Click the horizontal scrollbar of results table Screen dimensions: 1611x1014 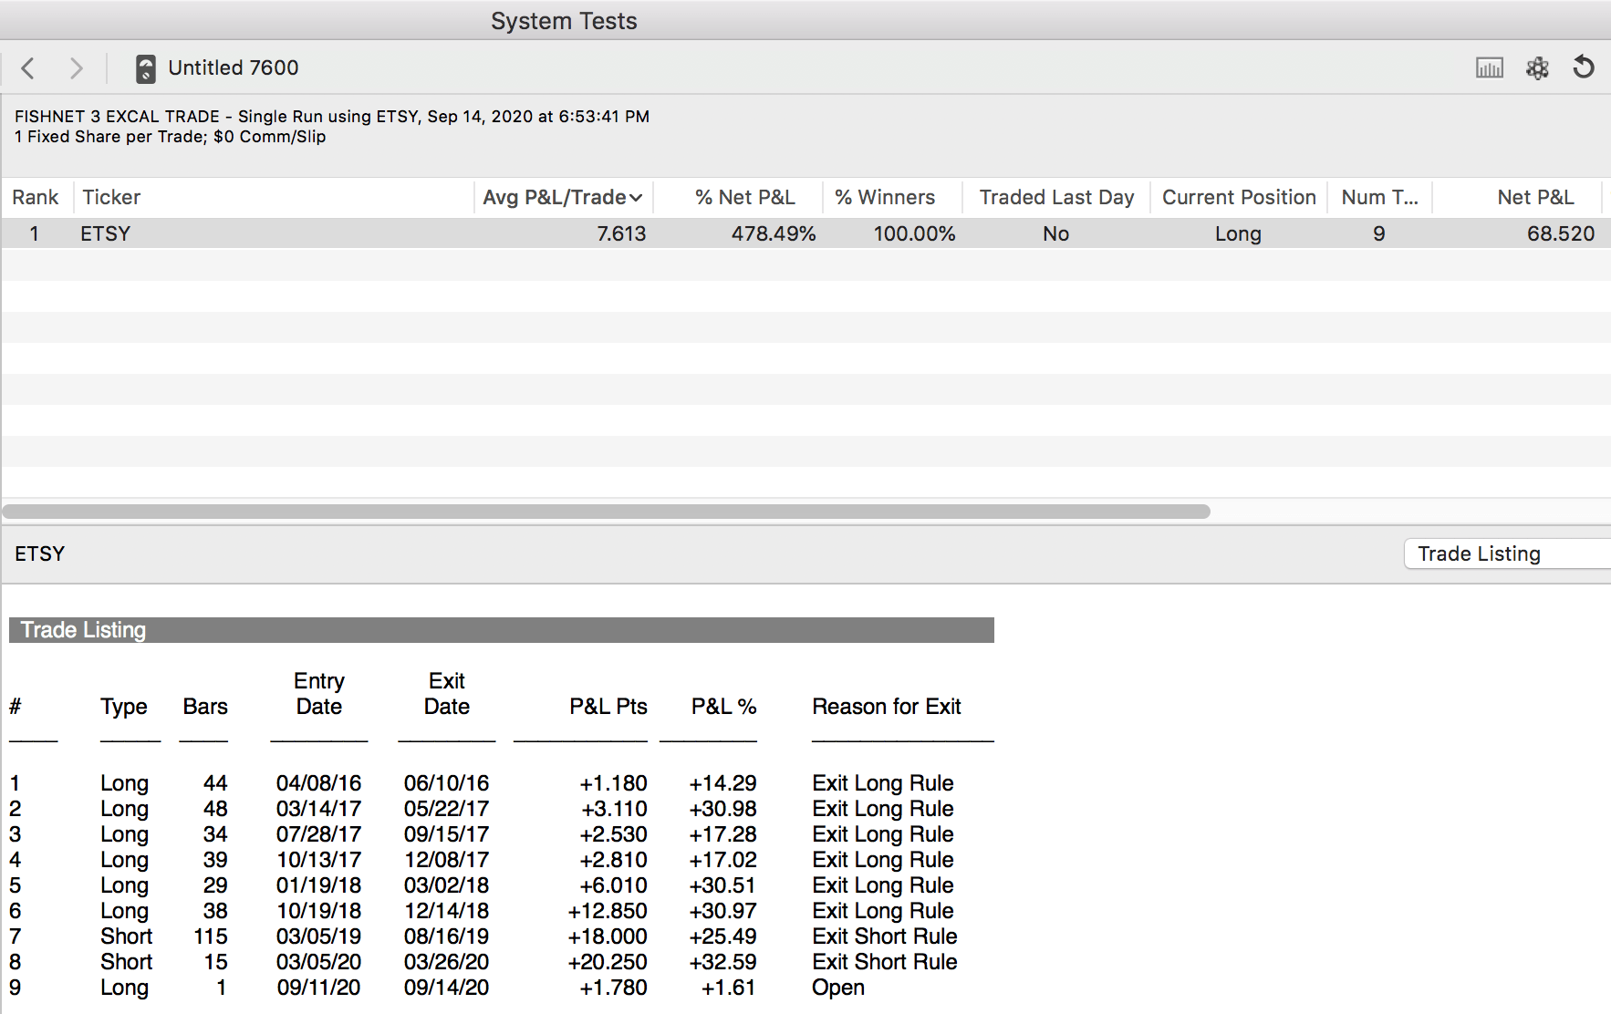607,512
